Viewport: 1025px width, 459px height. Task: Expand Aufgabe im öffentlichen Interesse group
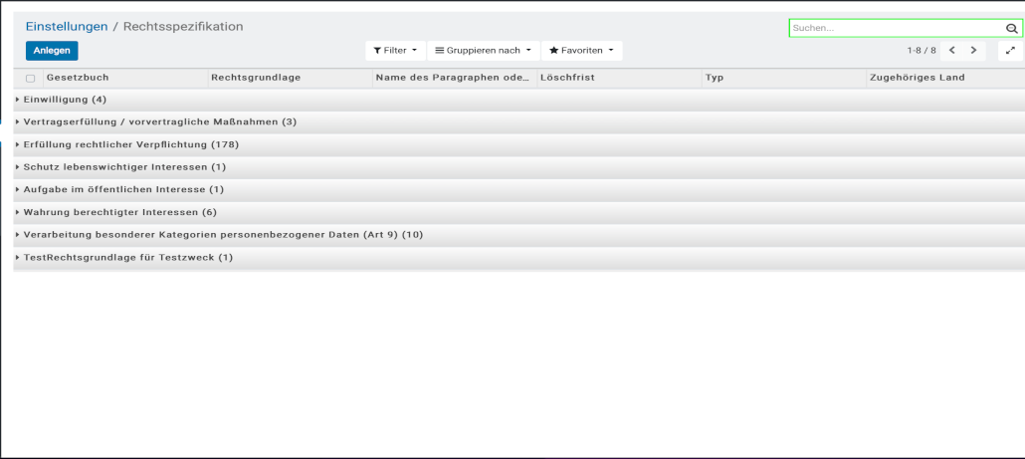123,189
